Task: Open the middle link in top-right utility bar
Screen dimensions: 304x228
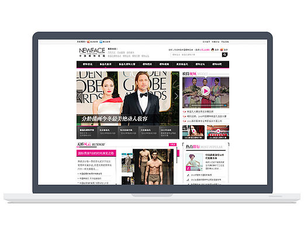Action: (215, 42)
